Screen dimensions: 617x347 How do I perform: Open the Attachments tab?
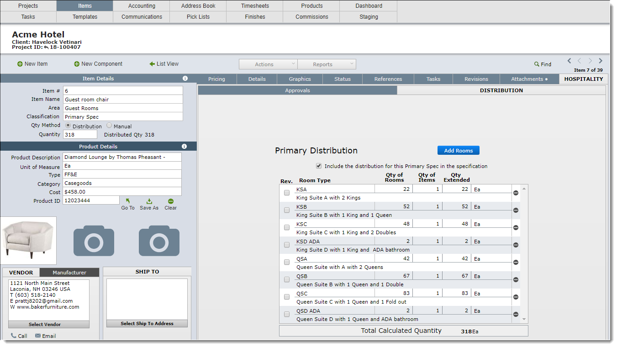pos(529,79)
